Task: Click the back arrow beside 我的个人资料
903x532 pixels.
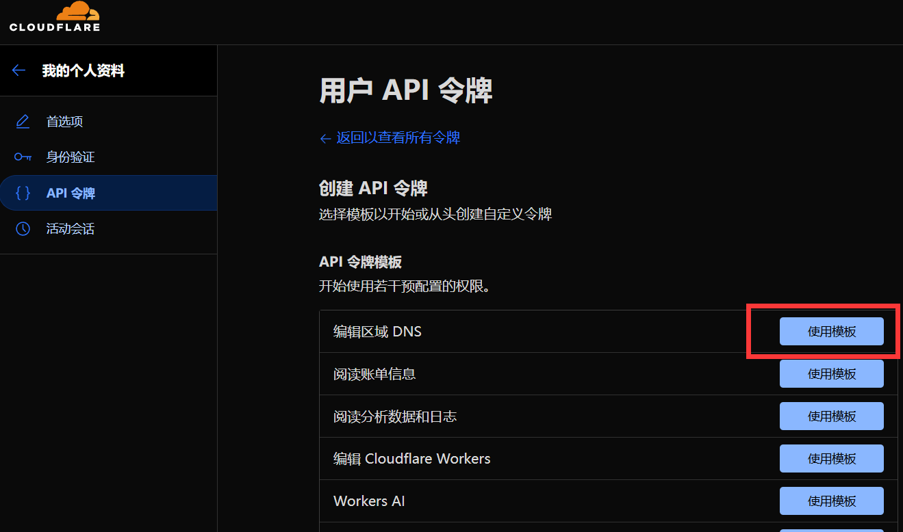Action: 18,70
